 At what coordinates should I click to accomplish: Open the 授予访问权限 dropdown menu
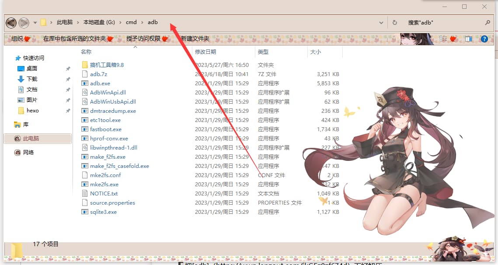pyautogui.click(x=147, y=39)
